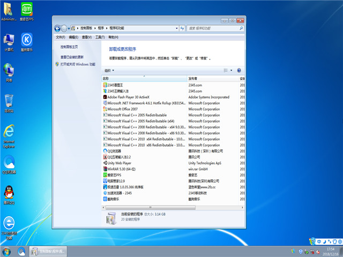Select the Network desktop icon
The width and height of the screenshot is (343, 257).
9,73
